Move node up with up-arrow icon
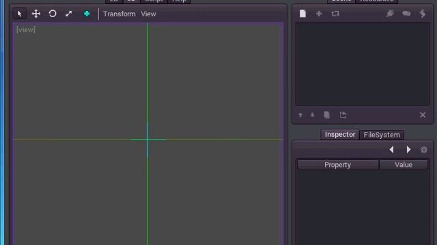Image resolution: width=437 pixels, height=245 pixels. pos(300,115)
